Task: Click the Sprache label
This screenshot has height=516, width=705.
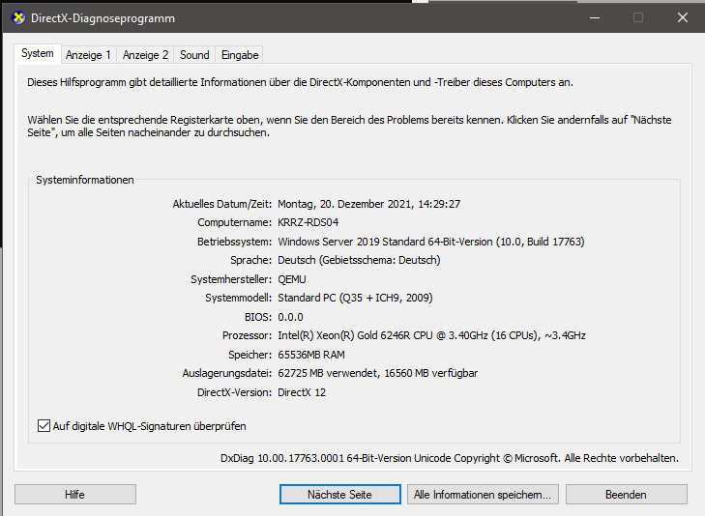Action: pos(250,260)
